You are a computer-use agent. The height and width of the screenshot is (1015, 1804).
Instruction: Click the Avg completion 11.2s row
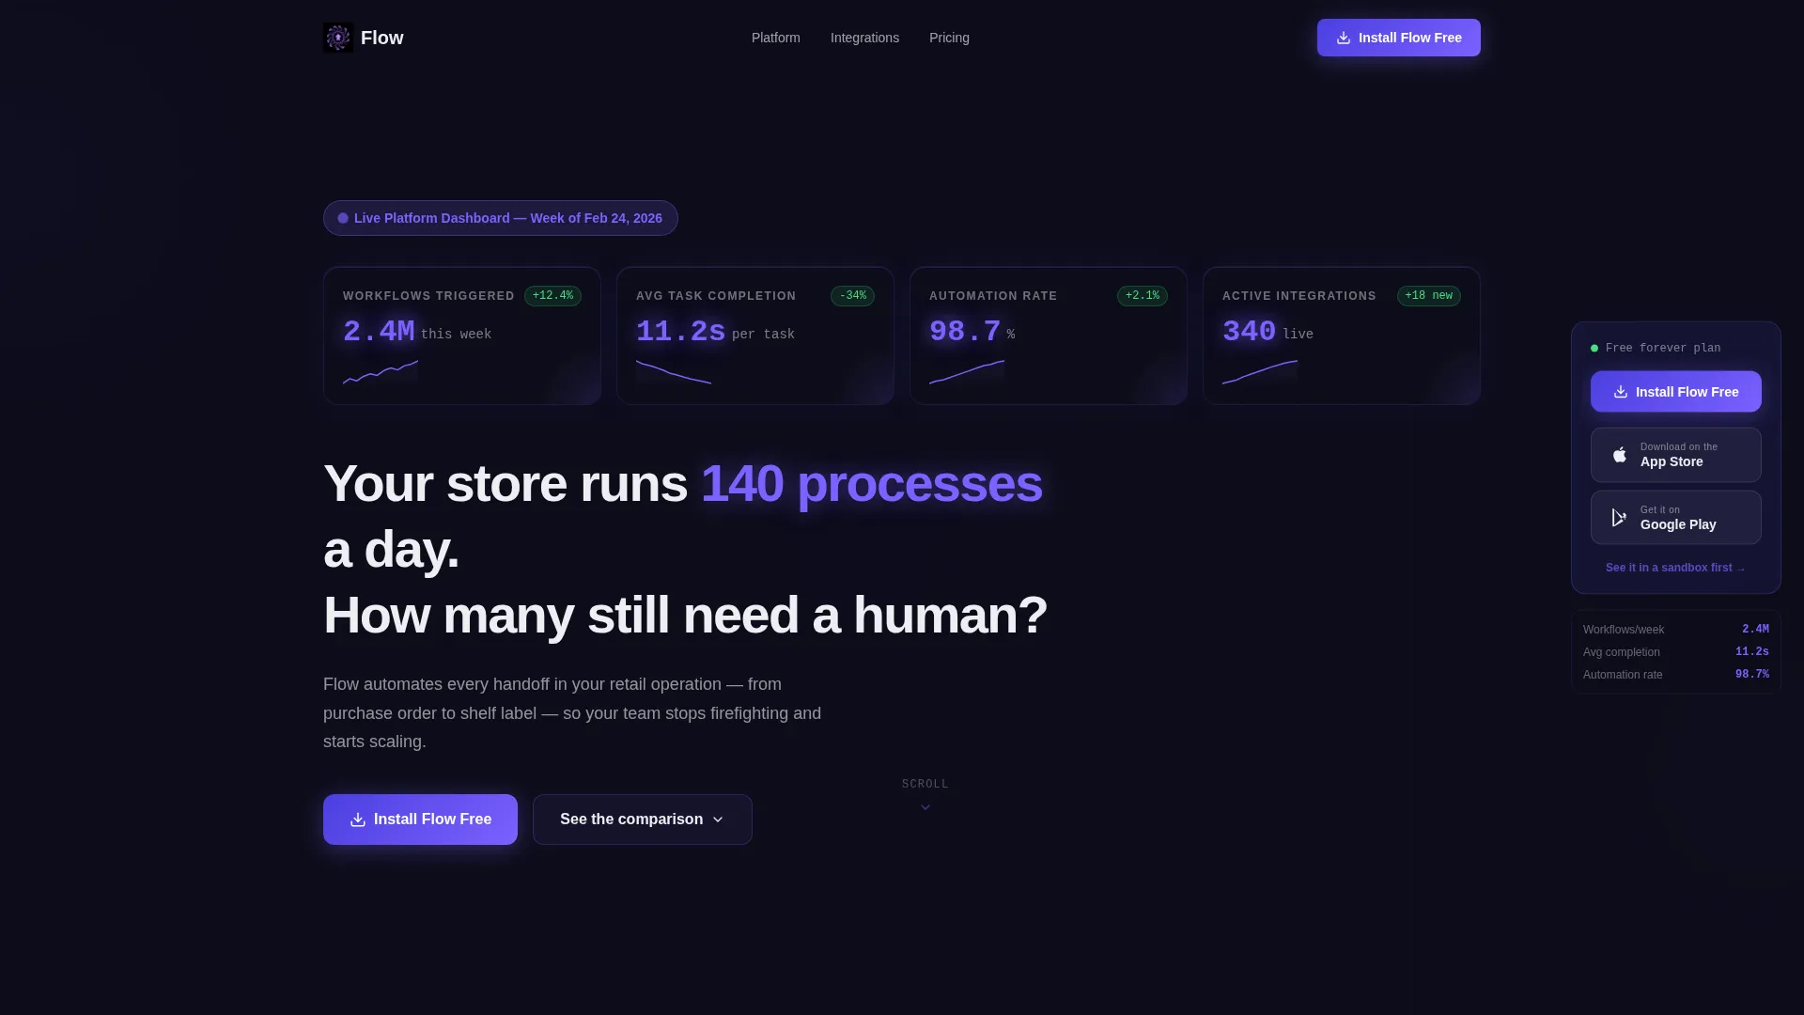coord(1676,652)
